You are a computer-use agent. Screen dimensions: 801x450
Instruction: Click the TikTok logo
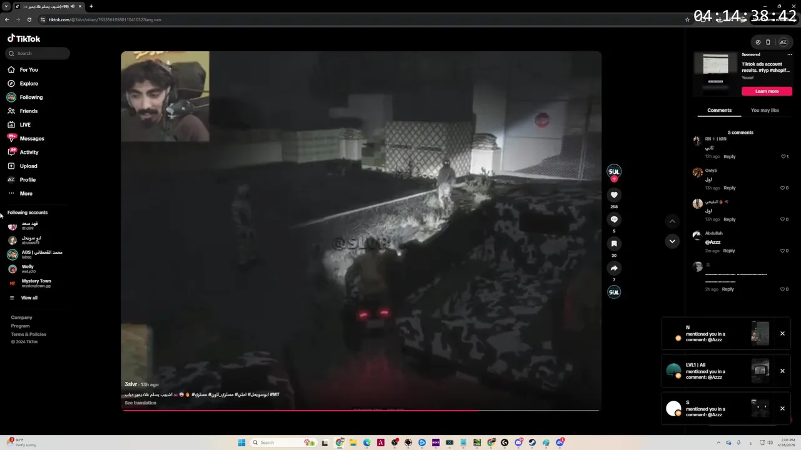(24, 38)
